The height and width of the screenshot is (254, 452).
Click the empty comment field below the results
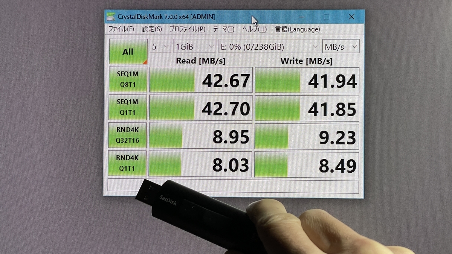(x=233, y=186)
